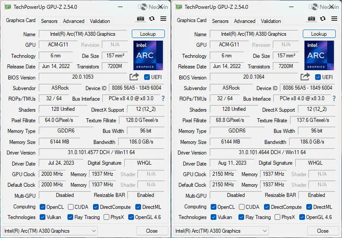Viewport: 342px width, 238px height.
Task: Click the Bus Interface question mark in right window
Action: tap(334, 98)
